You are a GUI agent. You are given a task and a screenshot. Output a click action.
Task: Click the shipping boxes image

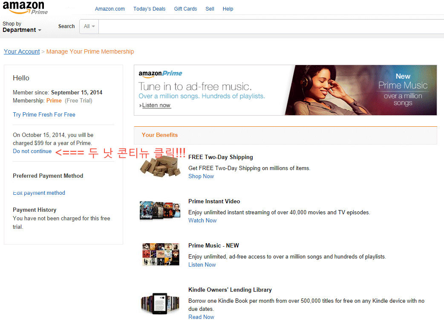[158, 167]
